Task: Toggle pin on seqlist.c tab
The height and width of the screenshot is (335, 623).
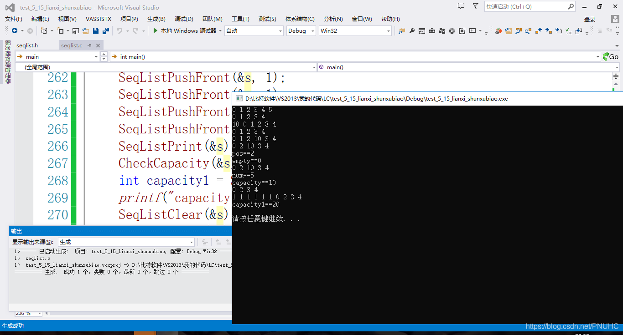Action: 90,45
